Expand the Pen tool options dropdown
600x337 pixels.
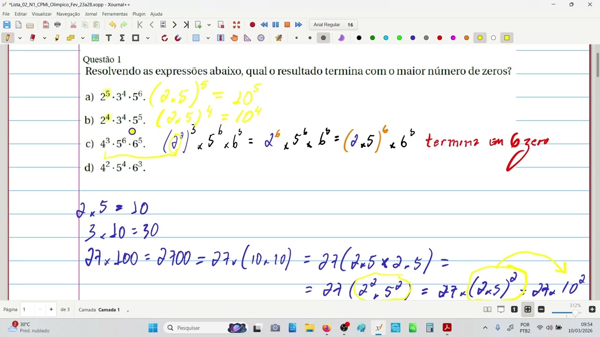pos(20,38)
